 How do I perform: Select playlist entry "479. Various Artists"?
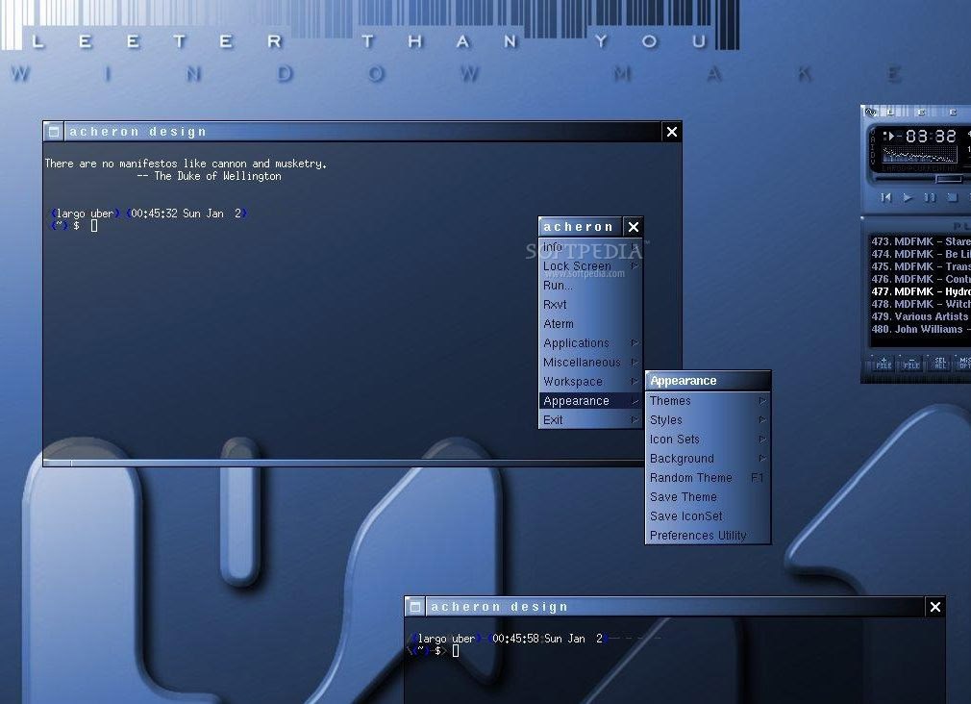click(x=920, y=316)
